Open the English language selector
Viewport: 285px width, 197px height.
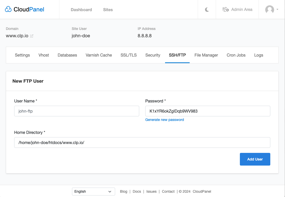93,191
